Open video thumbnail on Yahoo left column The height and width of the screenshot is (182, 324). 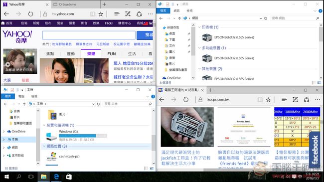point(20,61)
